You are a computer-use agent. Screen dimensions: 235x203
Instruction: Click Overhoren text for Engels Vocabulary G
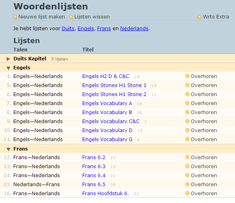click(204, 139)
